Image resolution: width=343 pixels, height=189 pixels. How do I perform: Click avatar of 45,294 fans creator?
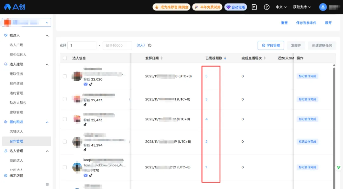point(77,142)
